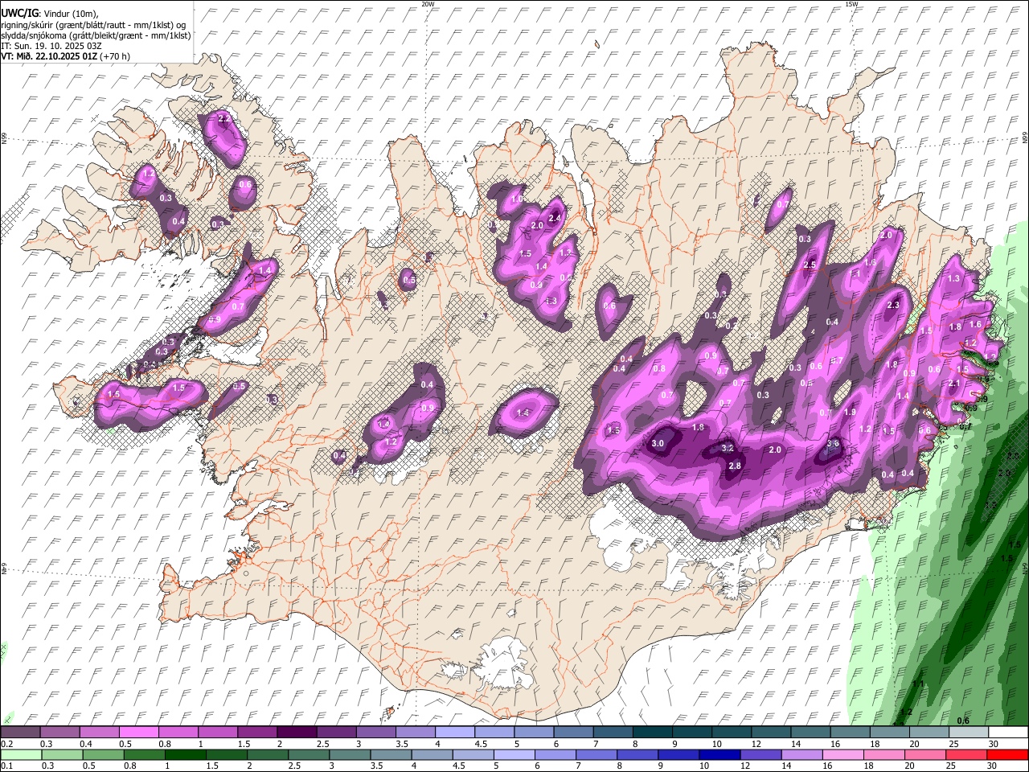Click the '0.2' label on the snow legend
The height and width of the screenshot is (772, 1029).
coord(6,744)
